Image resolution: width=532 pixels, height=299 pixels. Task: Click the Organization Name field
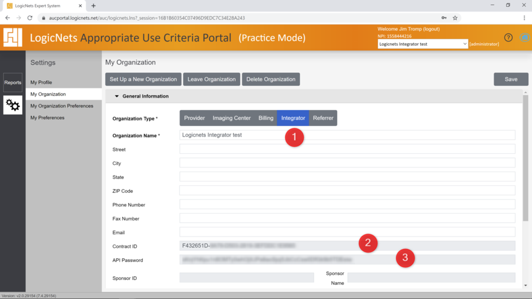tap(348, 135)
